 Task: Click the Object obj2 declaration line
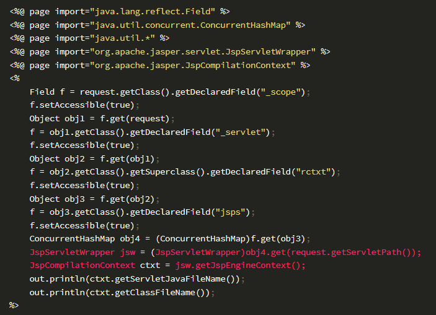(x=94, y=159)
